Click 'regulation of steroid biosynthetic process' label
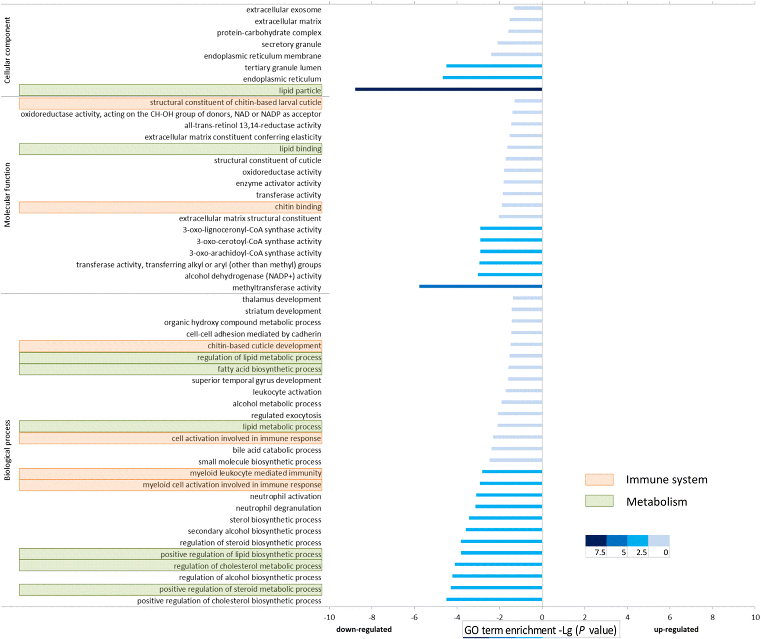The image size is (761, 639). tap(250, 543)
